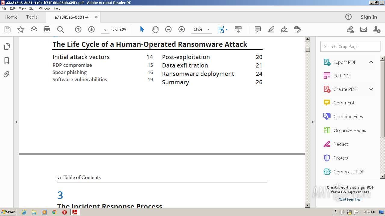Open the Compress PDF tool
Screen dimensions: 385x216
click(349, 172)
